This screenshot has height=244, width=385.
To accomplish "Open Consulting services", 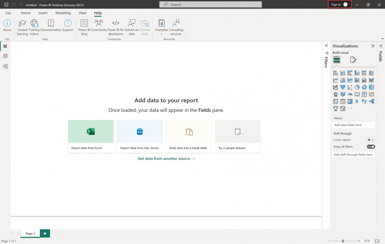I will click(x=176, y=27).
